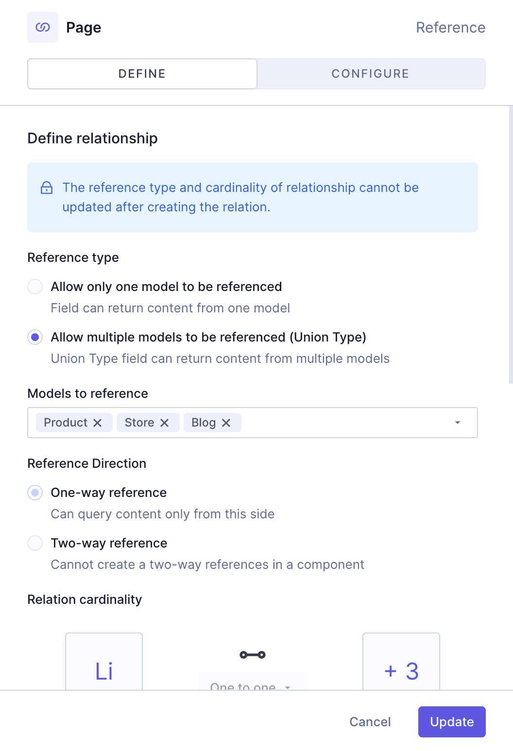Screen dimensions: 513x751
Task: Switch to the CONFIGURE tab
Action: (x=371, y=73)
